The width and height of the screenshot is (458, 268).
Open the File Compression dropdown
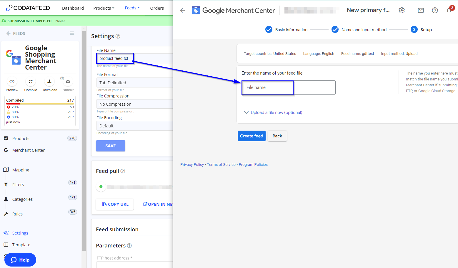134,104
